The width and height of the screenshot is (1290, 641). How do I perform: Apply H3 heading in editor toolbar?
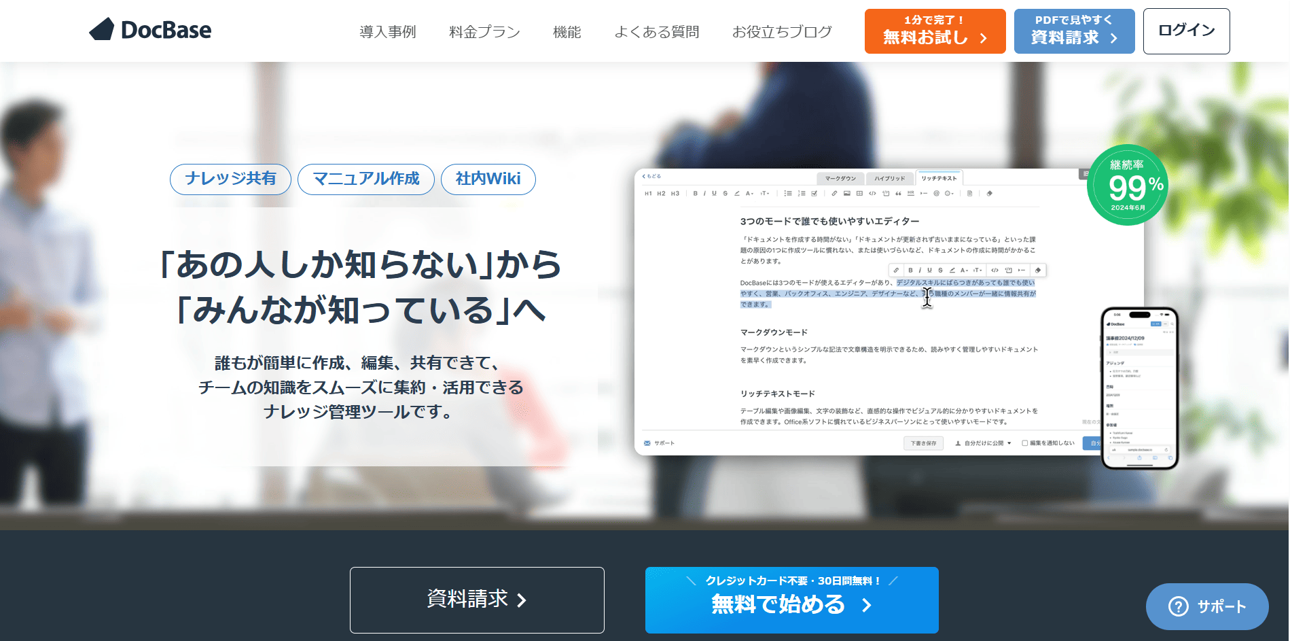tap(675, 194)
